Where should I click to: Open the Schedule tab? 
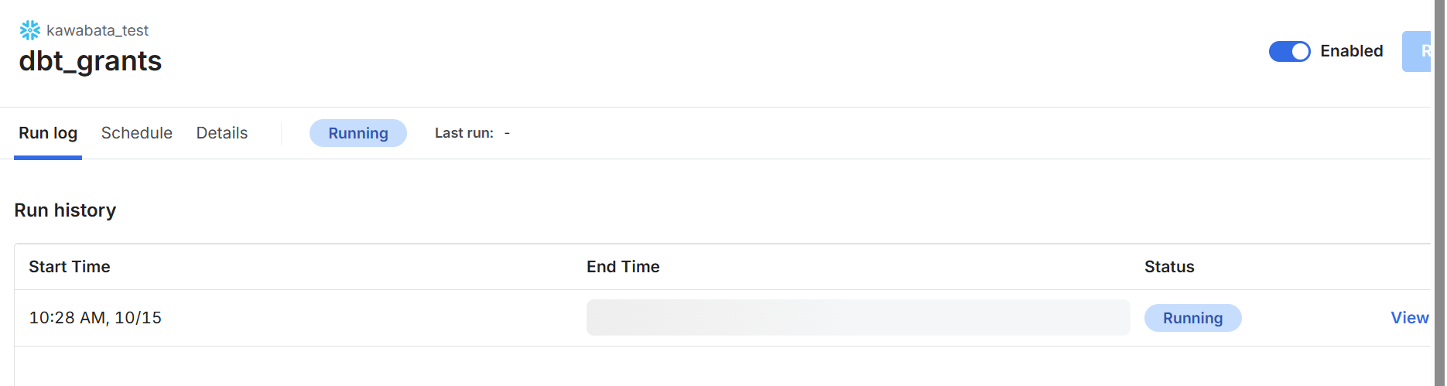[x=137, y=133]
